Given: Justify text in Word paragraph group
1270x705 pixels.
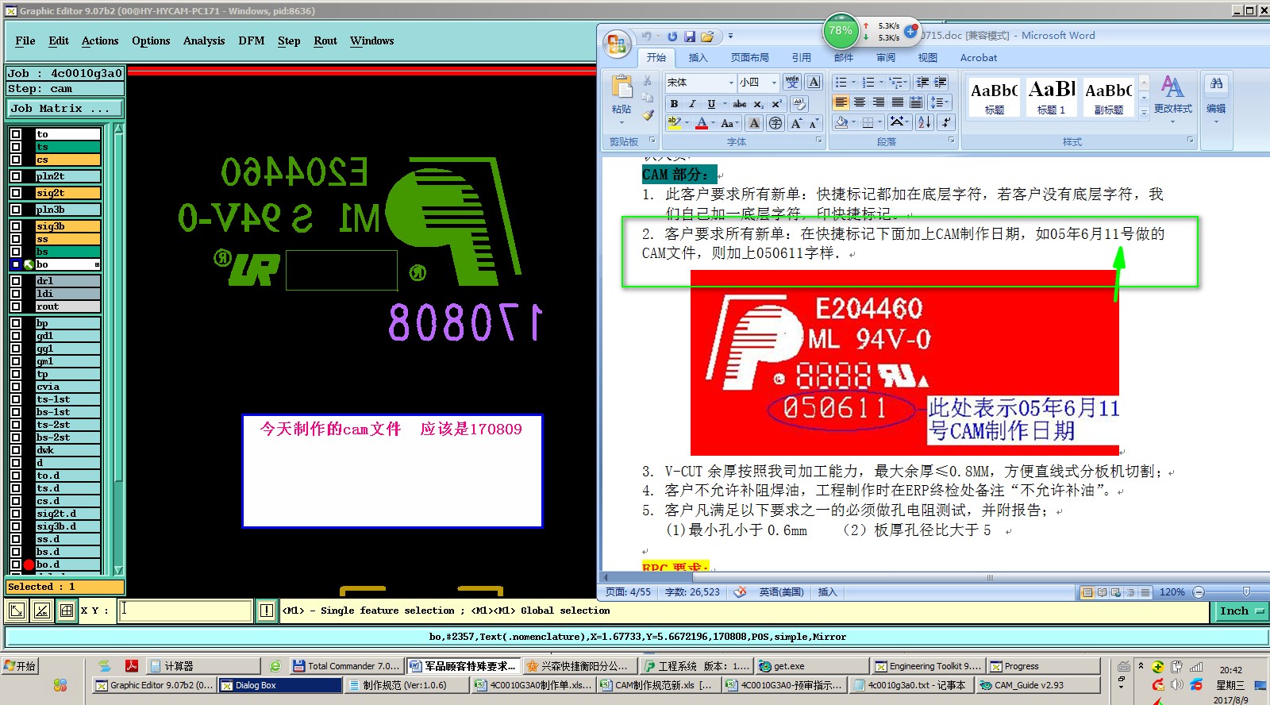Looking at the screenshot, I should click(897, 102).
